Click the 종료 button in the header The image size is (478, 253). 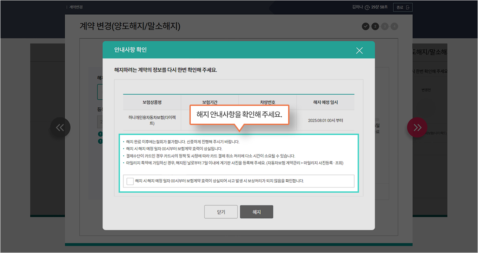(403, 7)
